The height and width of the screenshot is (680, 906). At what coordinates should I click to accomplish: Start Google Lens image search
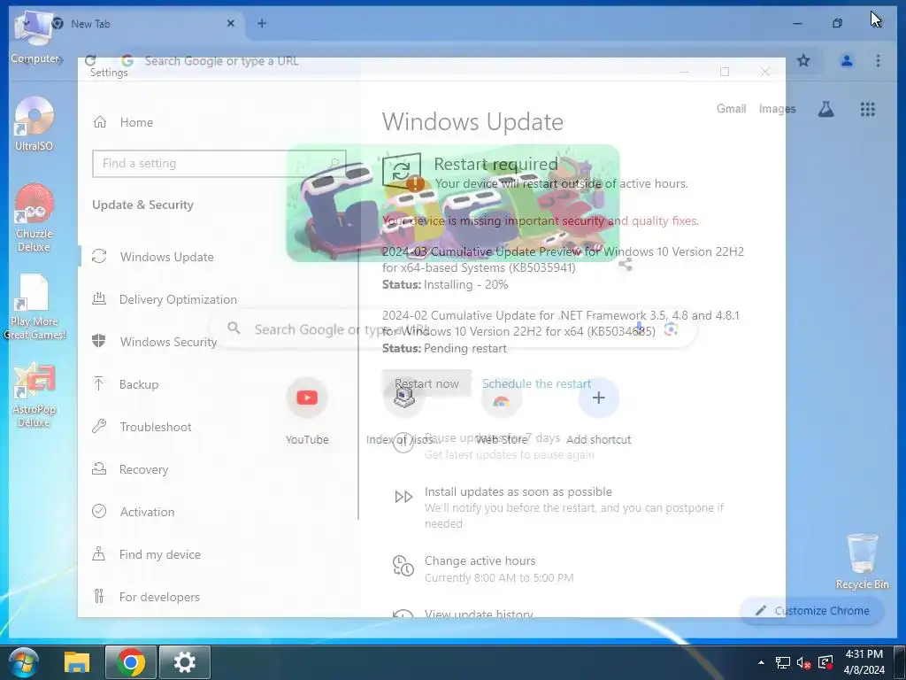tap(671, 329)
